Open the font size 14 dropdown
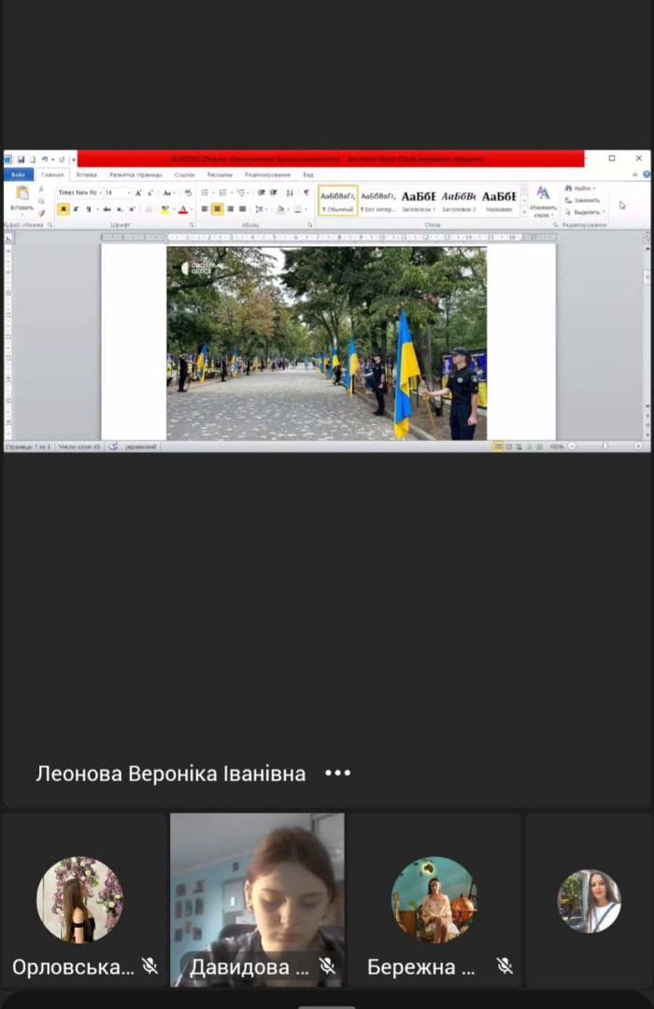654x1009 pixels. pyautogui.click(x=116, y=192)
